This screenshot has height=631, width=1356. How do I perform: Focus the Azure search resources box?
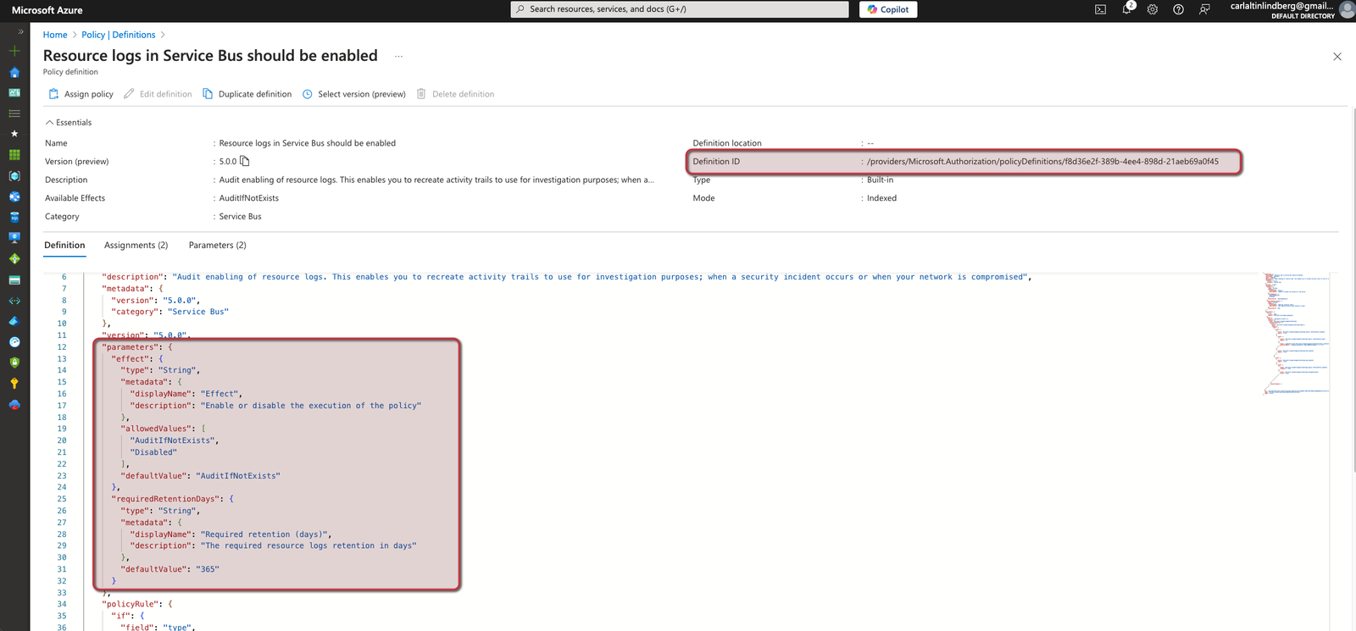(x=680, y=9)
